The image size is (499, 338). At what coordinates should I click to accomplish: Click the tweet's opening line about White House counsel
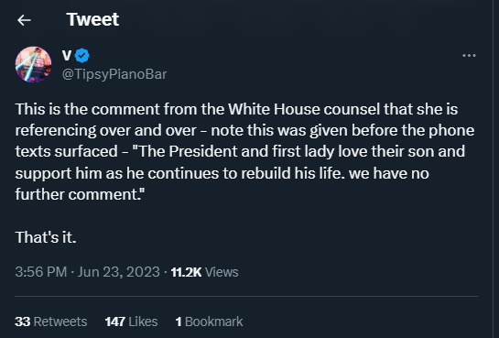tap(236, 109)
